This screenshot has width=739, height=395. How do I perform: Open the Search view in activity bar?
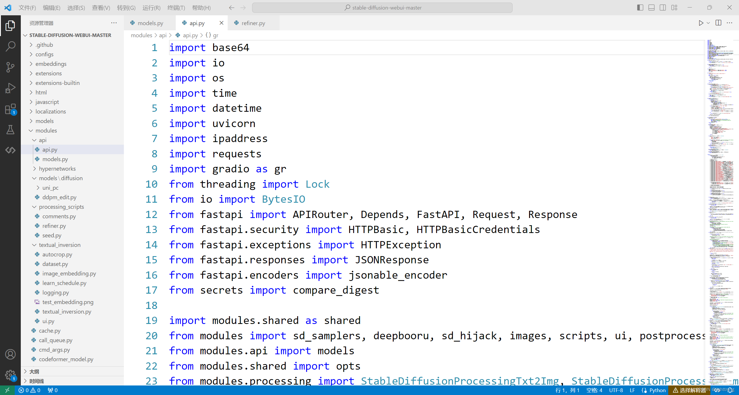(10, 46)
